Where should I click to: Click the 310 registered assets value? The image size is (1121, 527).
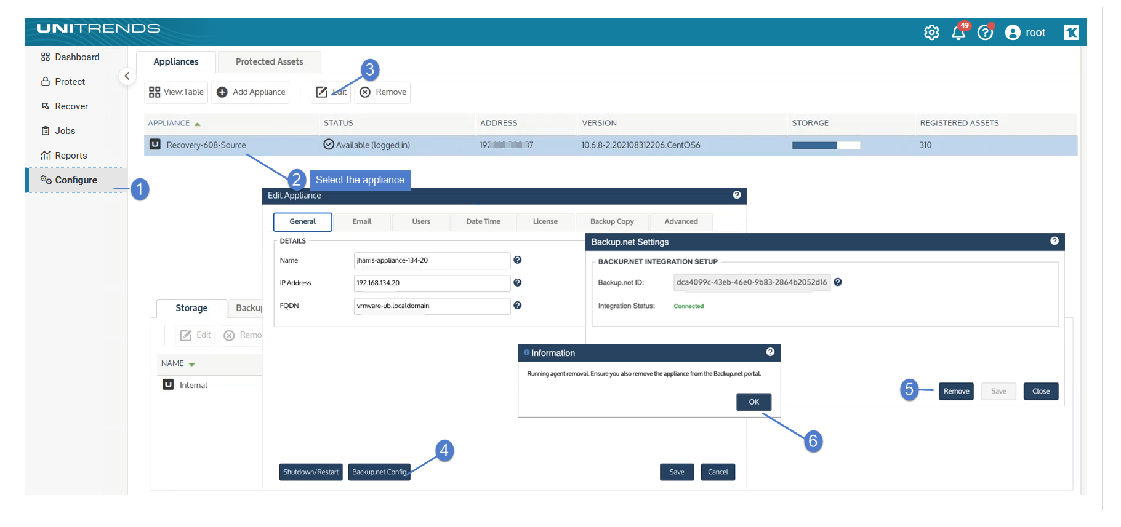pos(925,145)
